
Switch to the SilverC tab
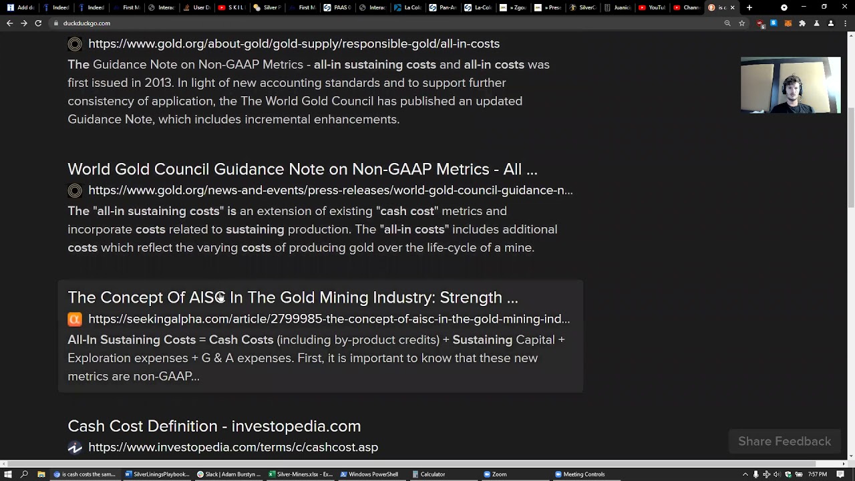click(x=582, y=7)
